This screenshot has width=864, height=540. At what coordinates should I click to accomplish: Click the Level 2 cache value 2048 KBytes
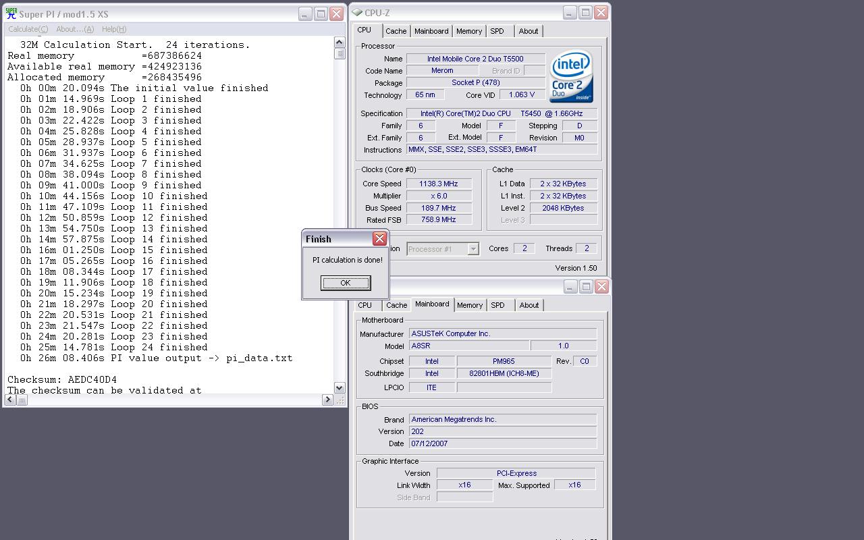(x=563, y=208)
